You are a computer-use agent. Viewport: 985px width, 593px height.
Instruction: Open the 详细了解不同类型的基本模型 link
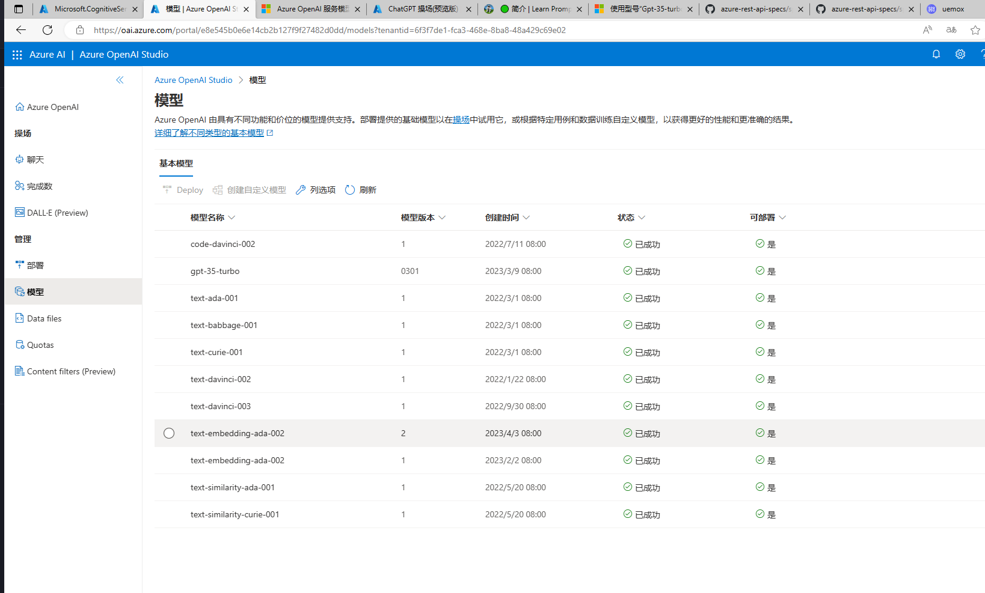click(209, 132)
